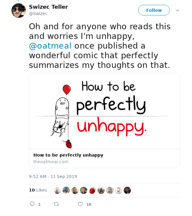Follow Swizec Teller
Image resolution: width=192 pixels, height=216 pixels.
[154, 10]
